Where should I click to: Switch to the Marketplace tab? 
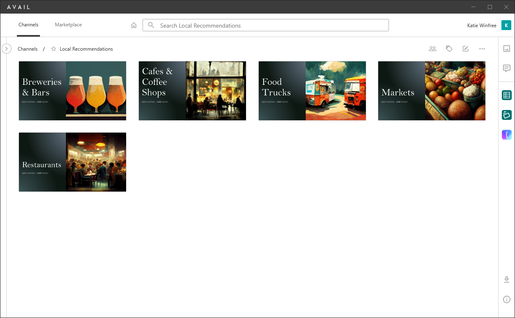pos(68,25)
